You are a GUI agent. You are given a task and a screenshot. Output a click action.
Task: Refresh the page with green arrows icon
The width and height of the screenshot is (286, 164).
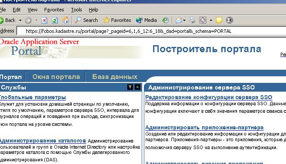[x=55, y=20]
